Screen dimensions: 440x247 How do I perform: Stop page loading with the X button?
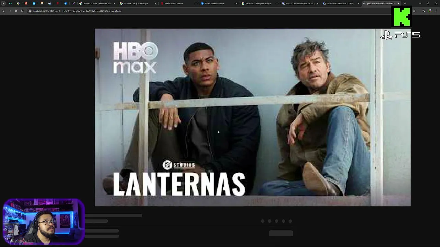coord(16,11)
